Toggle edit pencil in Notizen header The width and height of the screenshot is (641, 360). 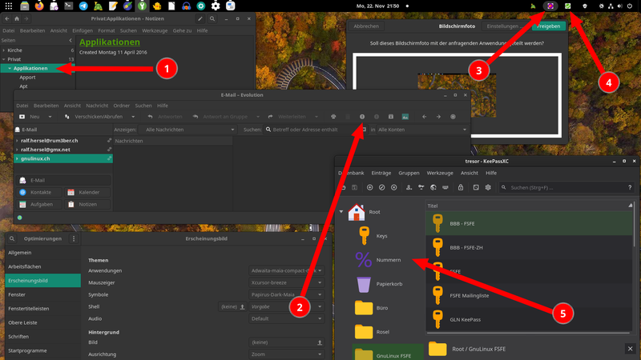click(x=200, y=18)
